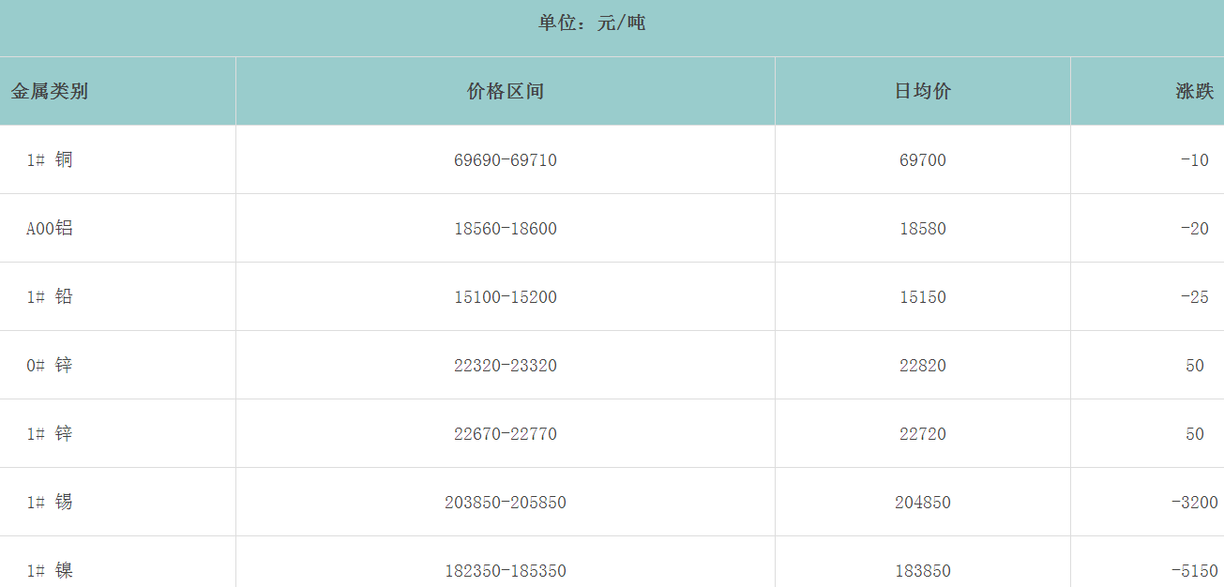Viewport: 1224px width, 587px height.
Task: Select the 1# 铅 metal name cell
Action: tap(50, 296)
